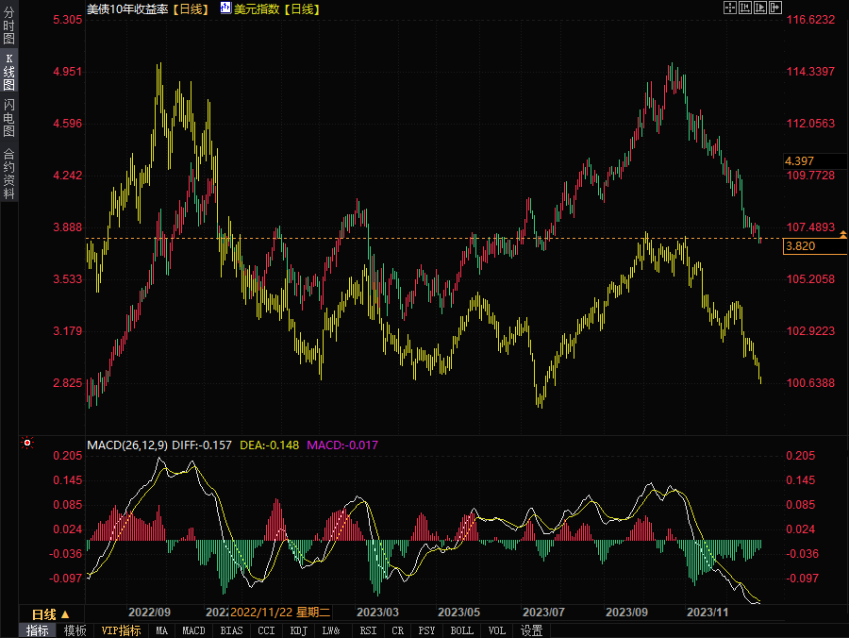Apply the BOLL indicator
The height and width of the screenshot is (638, 849).
[x=462, y=630]
